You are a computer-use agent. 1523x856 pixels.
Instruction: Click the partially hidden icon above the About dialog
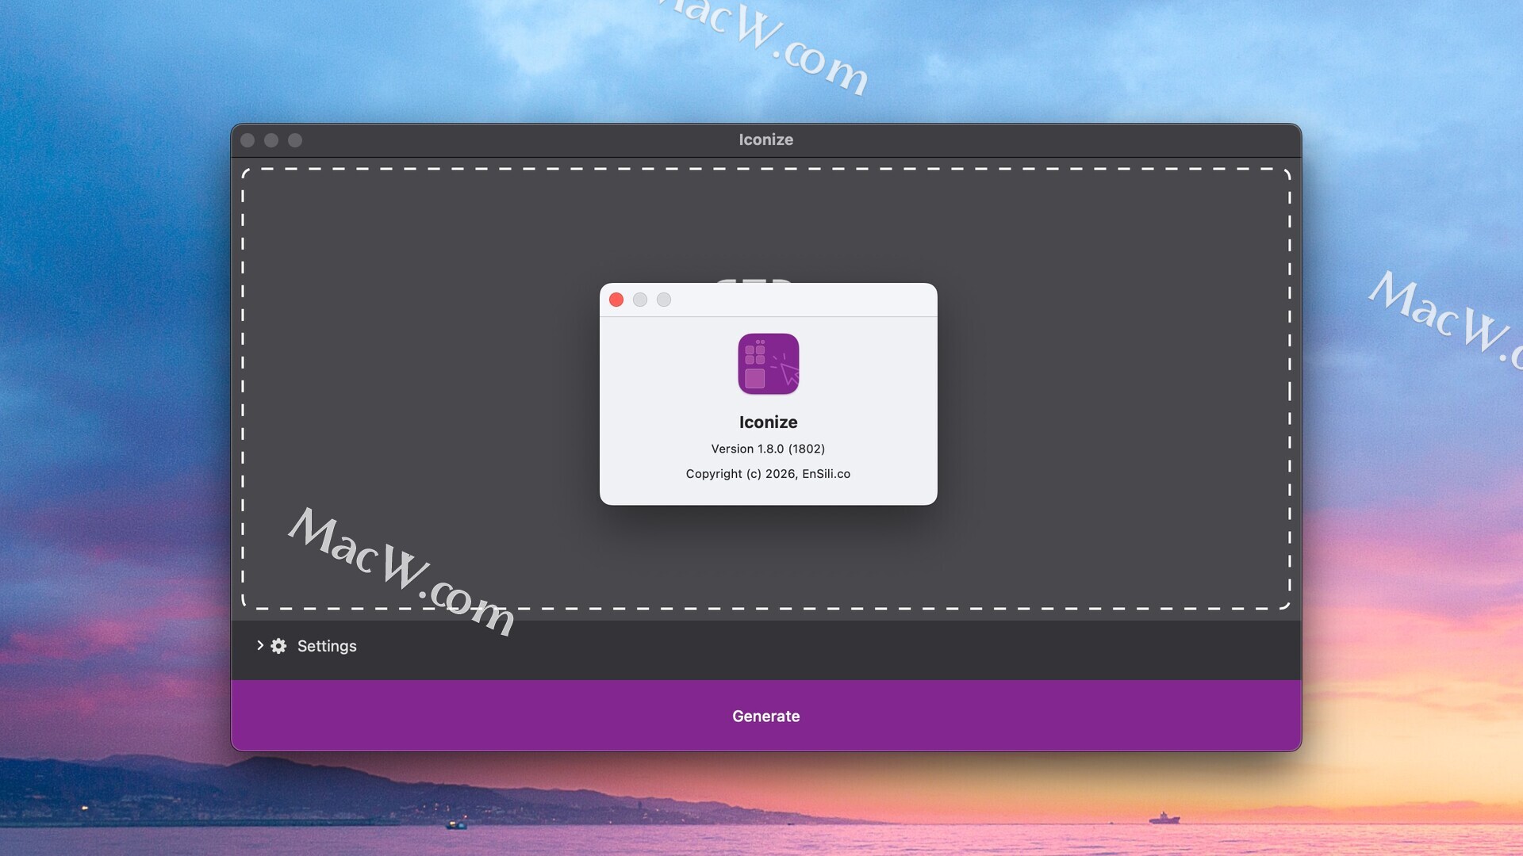click(754, 280)
